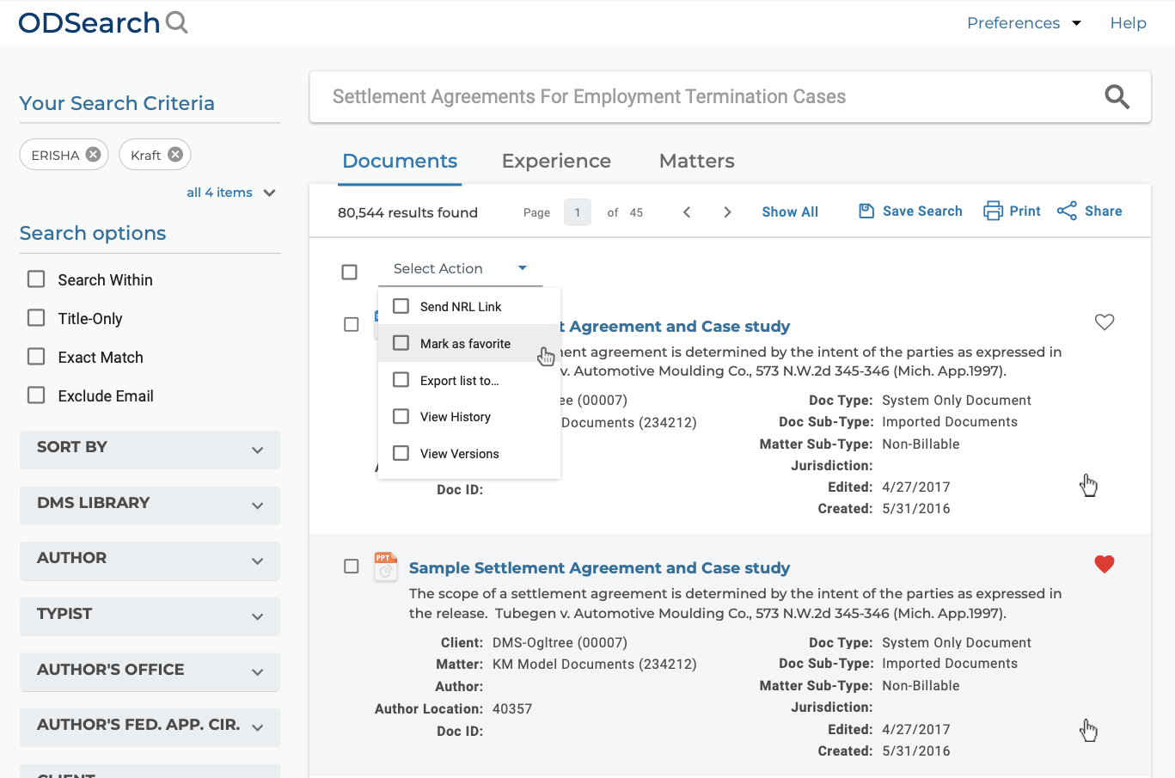Choose Mark as favorite from action menu
This screenshot has height=778, width=1175.
469,344
